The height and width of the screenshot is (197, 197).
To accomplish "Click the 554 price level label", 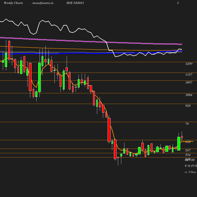I will click(188, 155).
